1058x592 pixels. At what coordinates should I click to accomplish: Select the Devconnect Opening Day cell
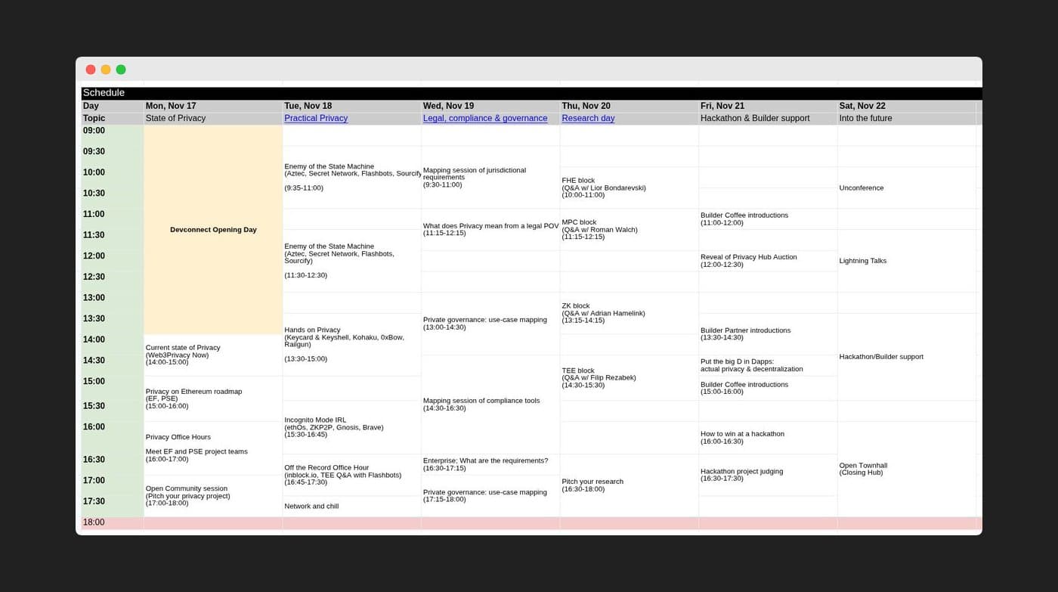(213, 230)
